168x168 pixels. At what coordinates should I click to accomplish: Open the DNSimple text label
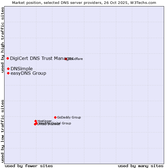tap(22, 69)
